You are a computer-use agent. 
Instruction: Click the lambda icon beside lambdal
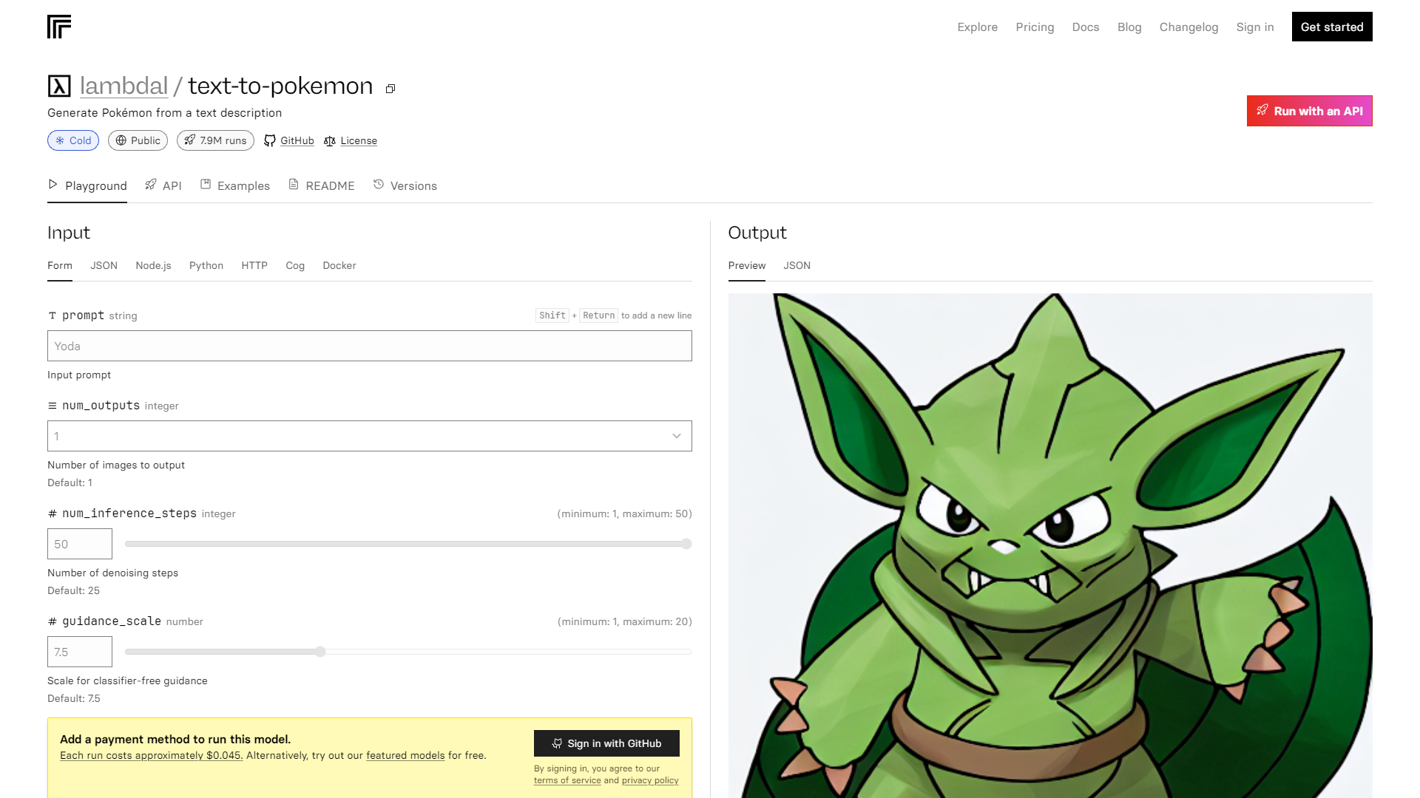click(59, 86)
